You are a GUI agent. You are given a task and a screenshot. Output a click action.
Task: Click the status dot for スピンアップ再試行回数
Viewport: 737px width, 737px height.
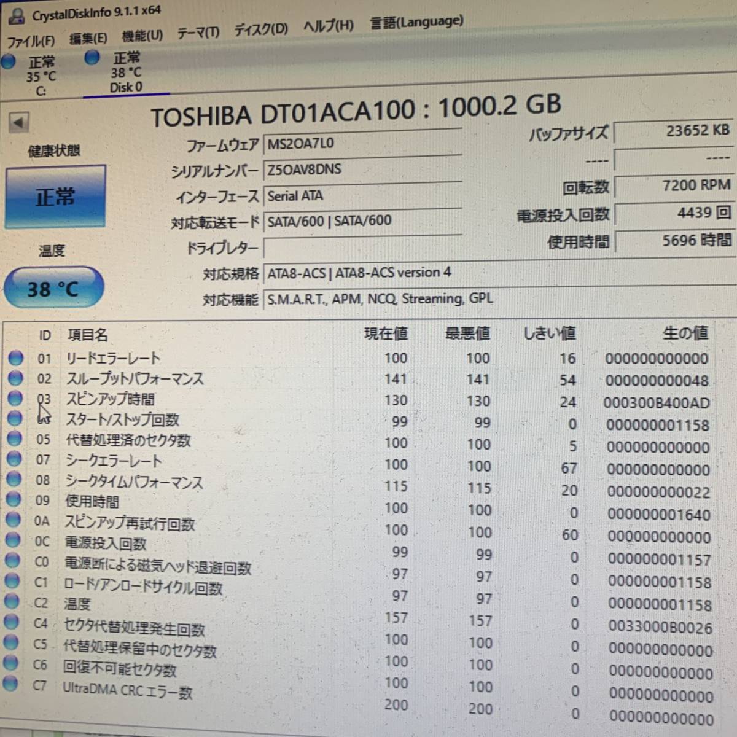(x=14, y=520)
